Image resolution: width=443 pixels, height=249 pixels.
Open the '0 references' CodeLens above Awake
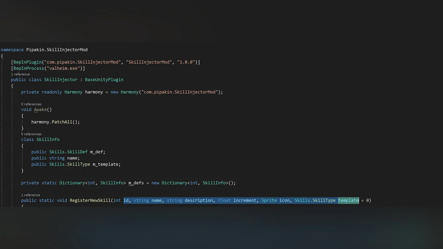tap(31, 104)
